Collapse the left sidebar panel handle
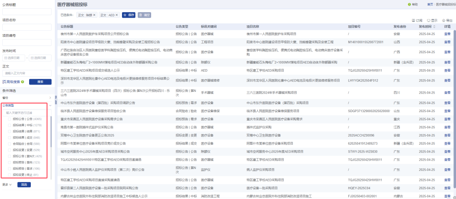Viewport: 456px width, 199px height. [56, 99]
